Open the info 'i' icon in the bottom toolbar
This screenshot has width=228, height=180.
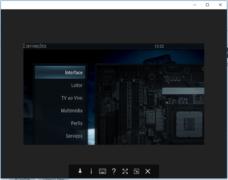pyautogui.click(x=91, y=171)
